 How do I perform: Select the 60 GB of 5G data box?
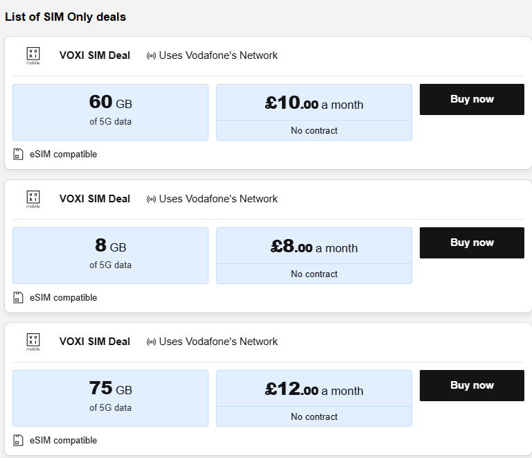110,112
